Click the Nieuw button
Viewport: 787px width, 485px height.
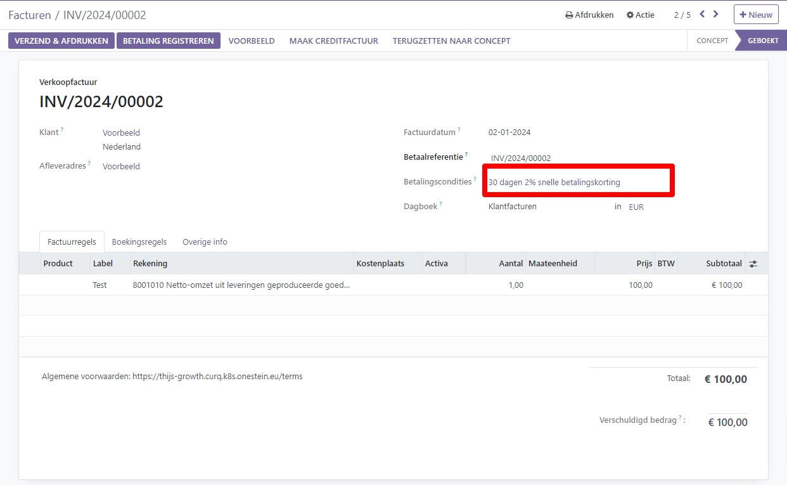tap(755, 15)
